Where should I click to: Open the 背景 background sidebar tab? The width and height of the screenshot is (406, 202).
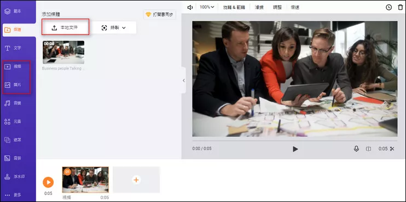(13, 158)
